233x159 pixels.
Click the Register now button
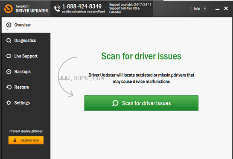tap(26, 140)
